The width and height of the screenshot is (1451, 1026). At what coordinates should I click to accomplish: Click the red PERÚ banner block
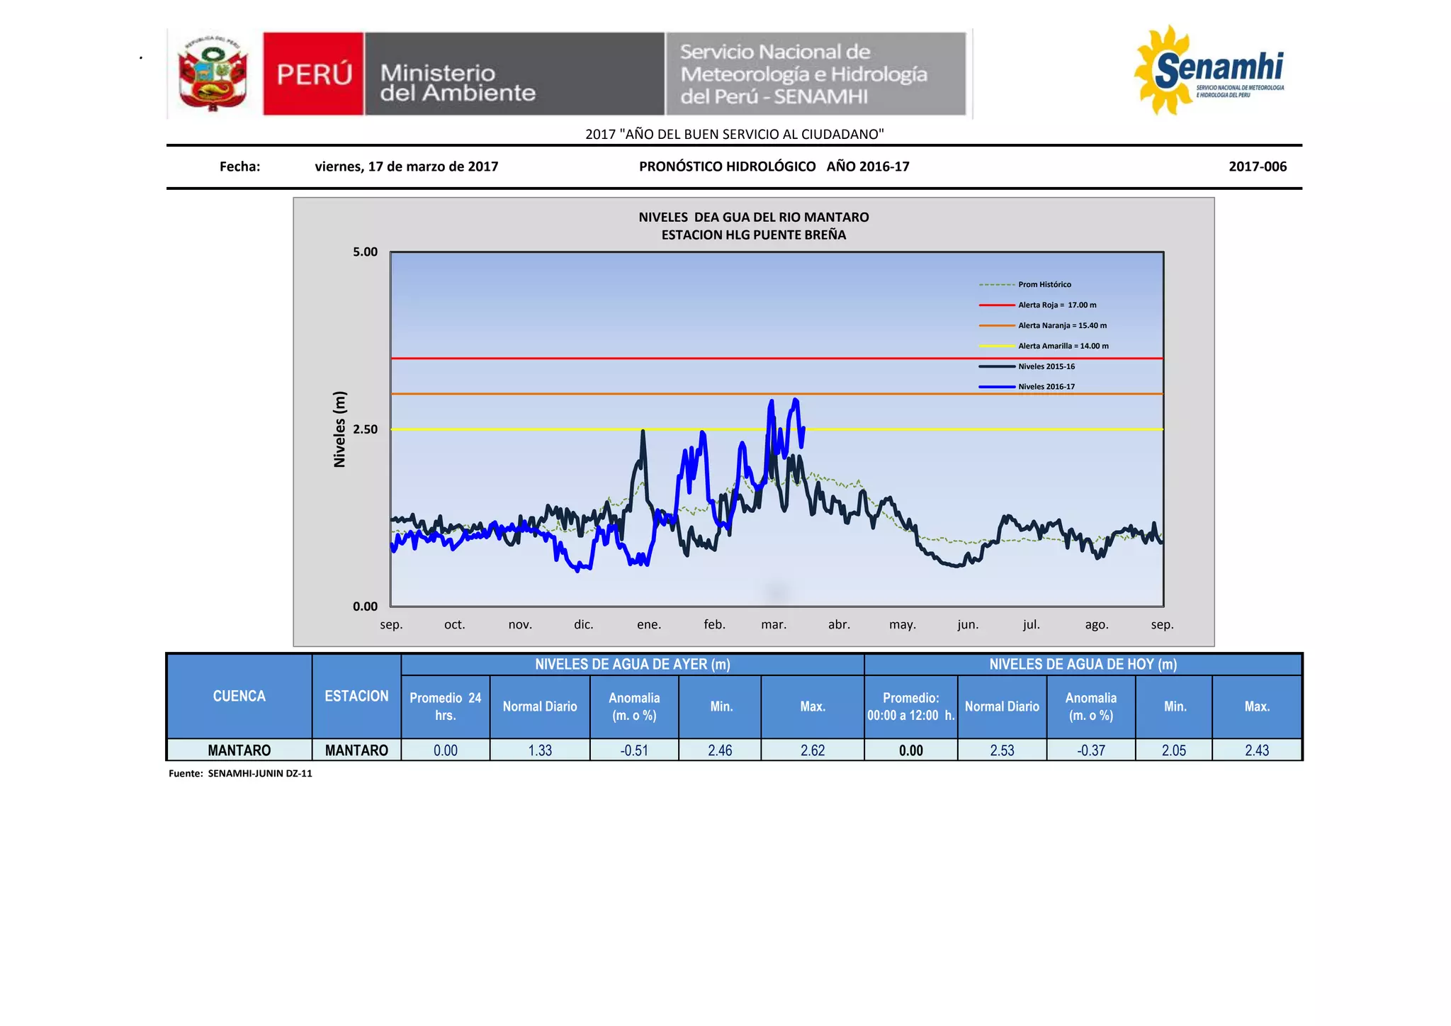pos(313,74)
